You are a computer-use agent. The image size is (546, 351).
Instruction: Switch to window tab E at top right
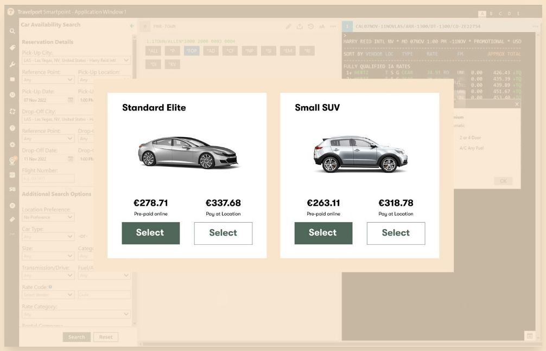click(518, 14)
